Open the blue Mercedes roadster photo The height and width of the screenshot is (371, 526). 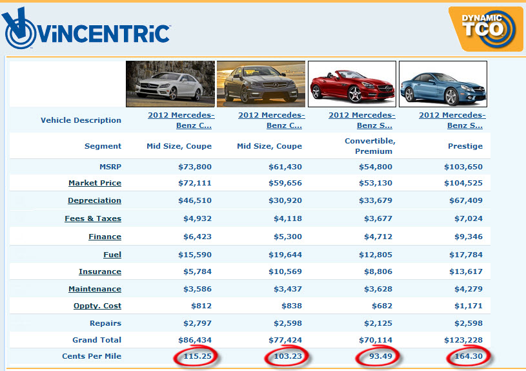(443, 84)
